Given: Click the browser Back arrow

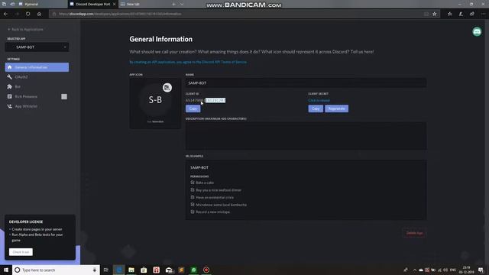Looking at the screenshot, I should click(x=5, y=14).
